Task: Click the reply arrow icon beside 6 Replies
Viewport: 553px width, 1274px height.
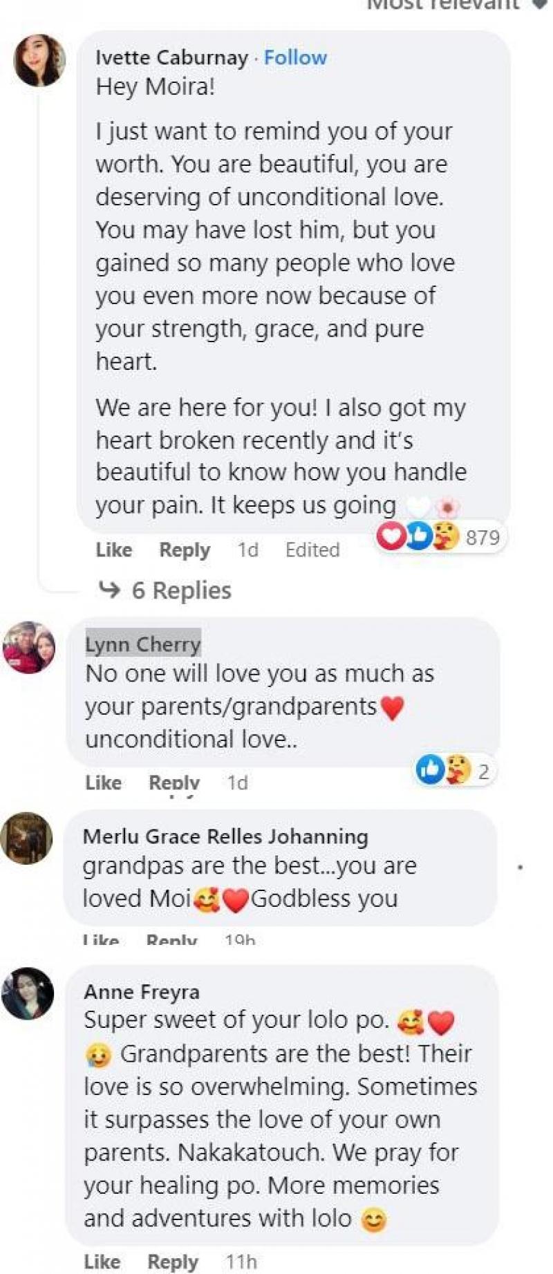Action: (x=109, y=590)
